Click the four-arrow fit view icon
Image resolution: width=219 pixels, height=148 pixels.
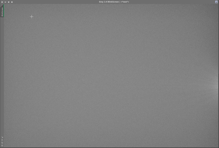(2, 140)
